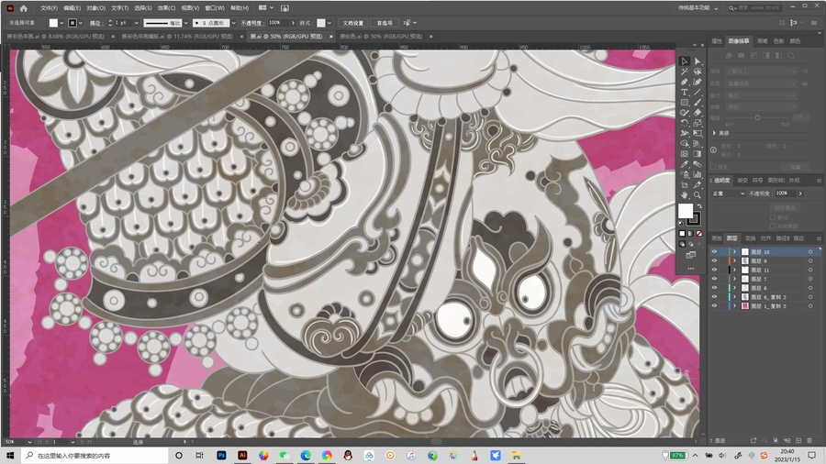Screen dimensions: 826x464
Task: Open the blend mode dropdown 正常
Action: tap(729, 193)
